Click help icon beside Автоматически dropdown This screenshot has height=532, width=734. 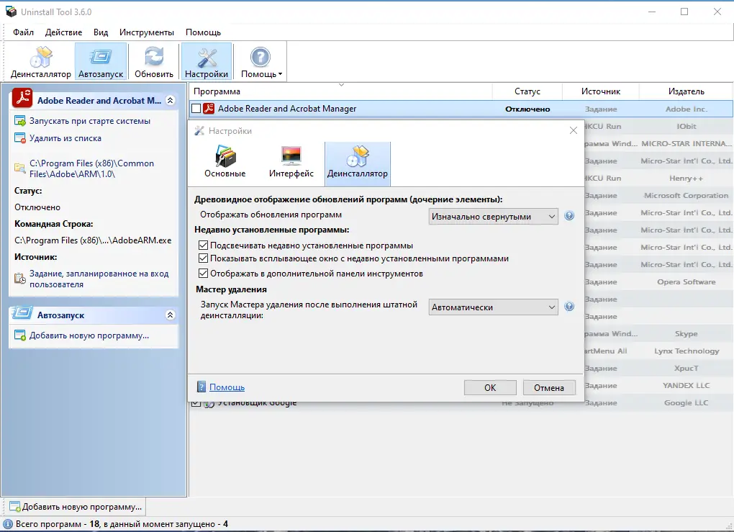tap(569, 306)
